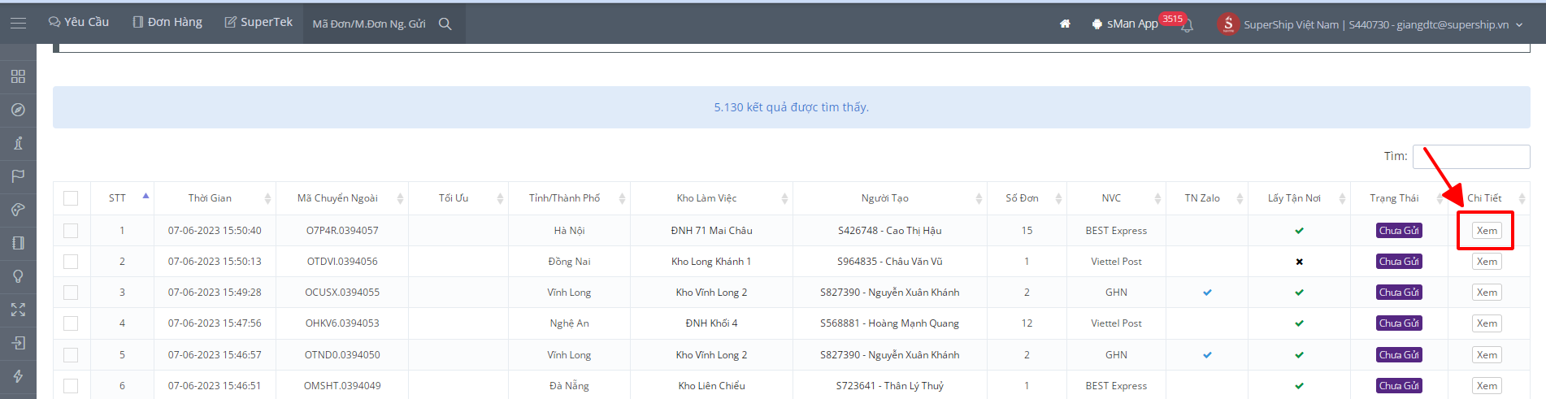Click Xem for row OTDVI.0394056
The image size is (1546, 399).
click(x=1487, y=262)
